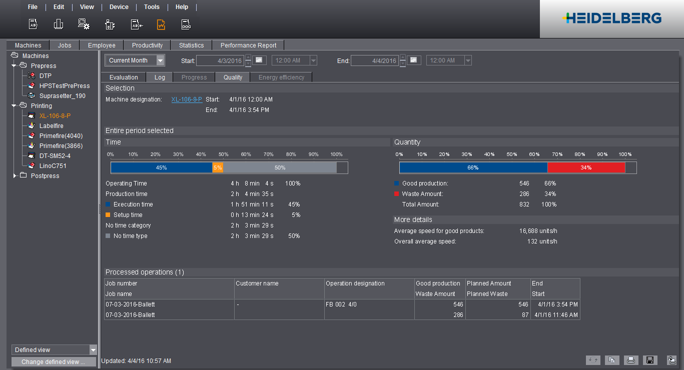Print the report via the printer icon
This screenshot has width=684, height=370.
(x=631, y=360)
